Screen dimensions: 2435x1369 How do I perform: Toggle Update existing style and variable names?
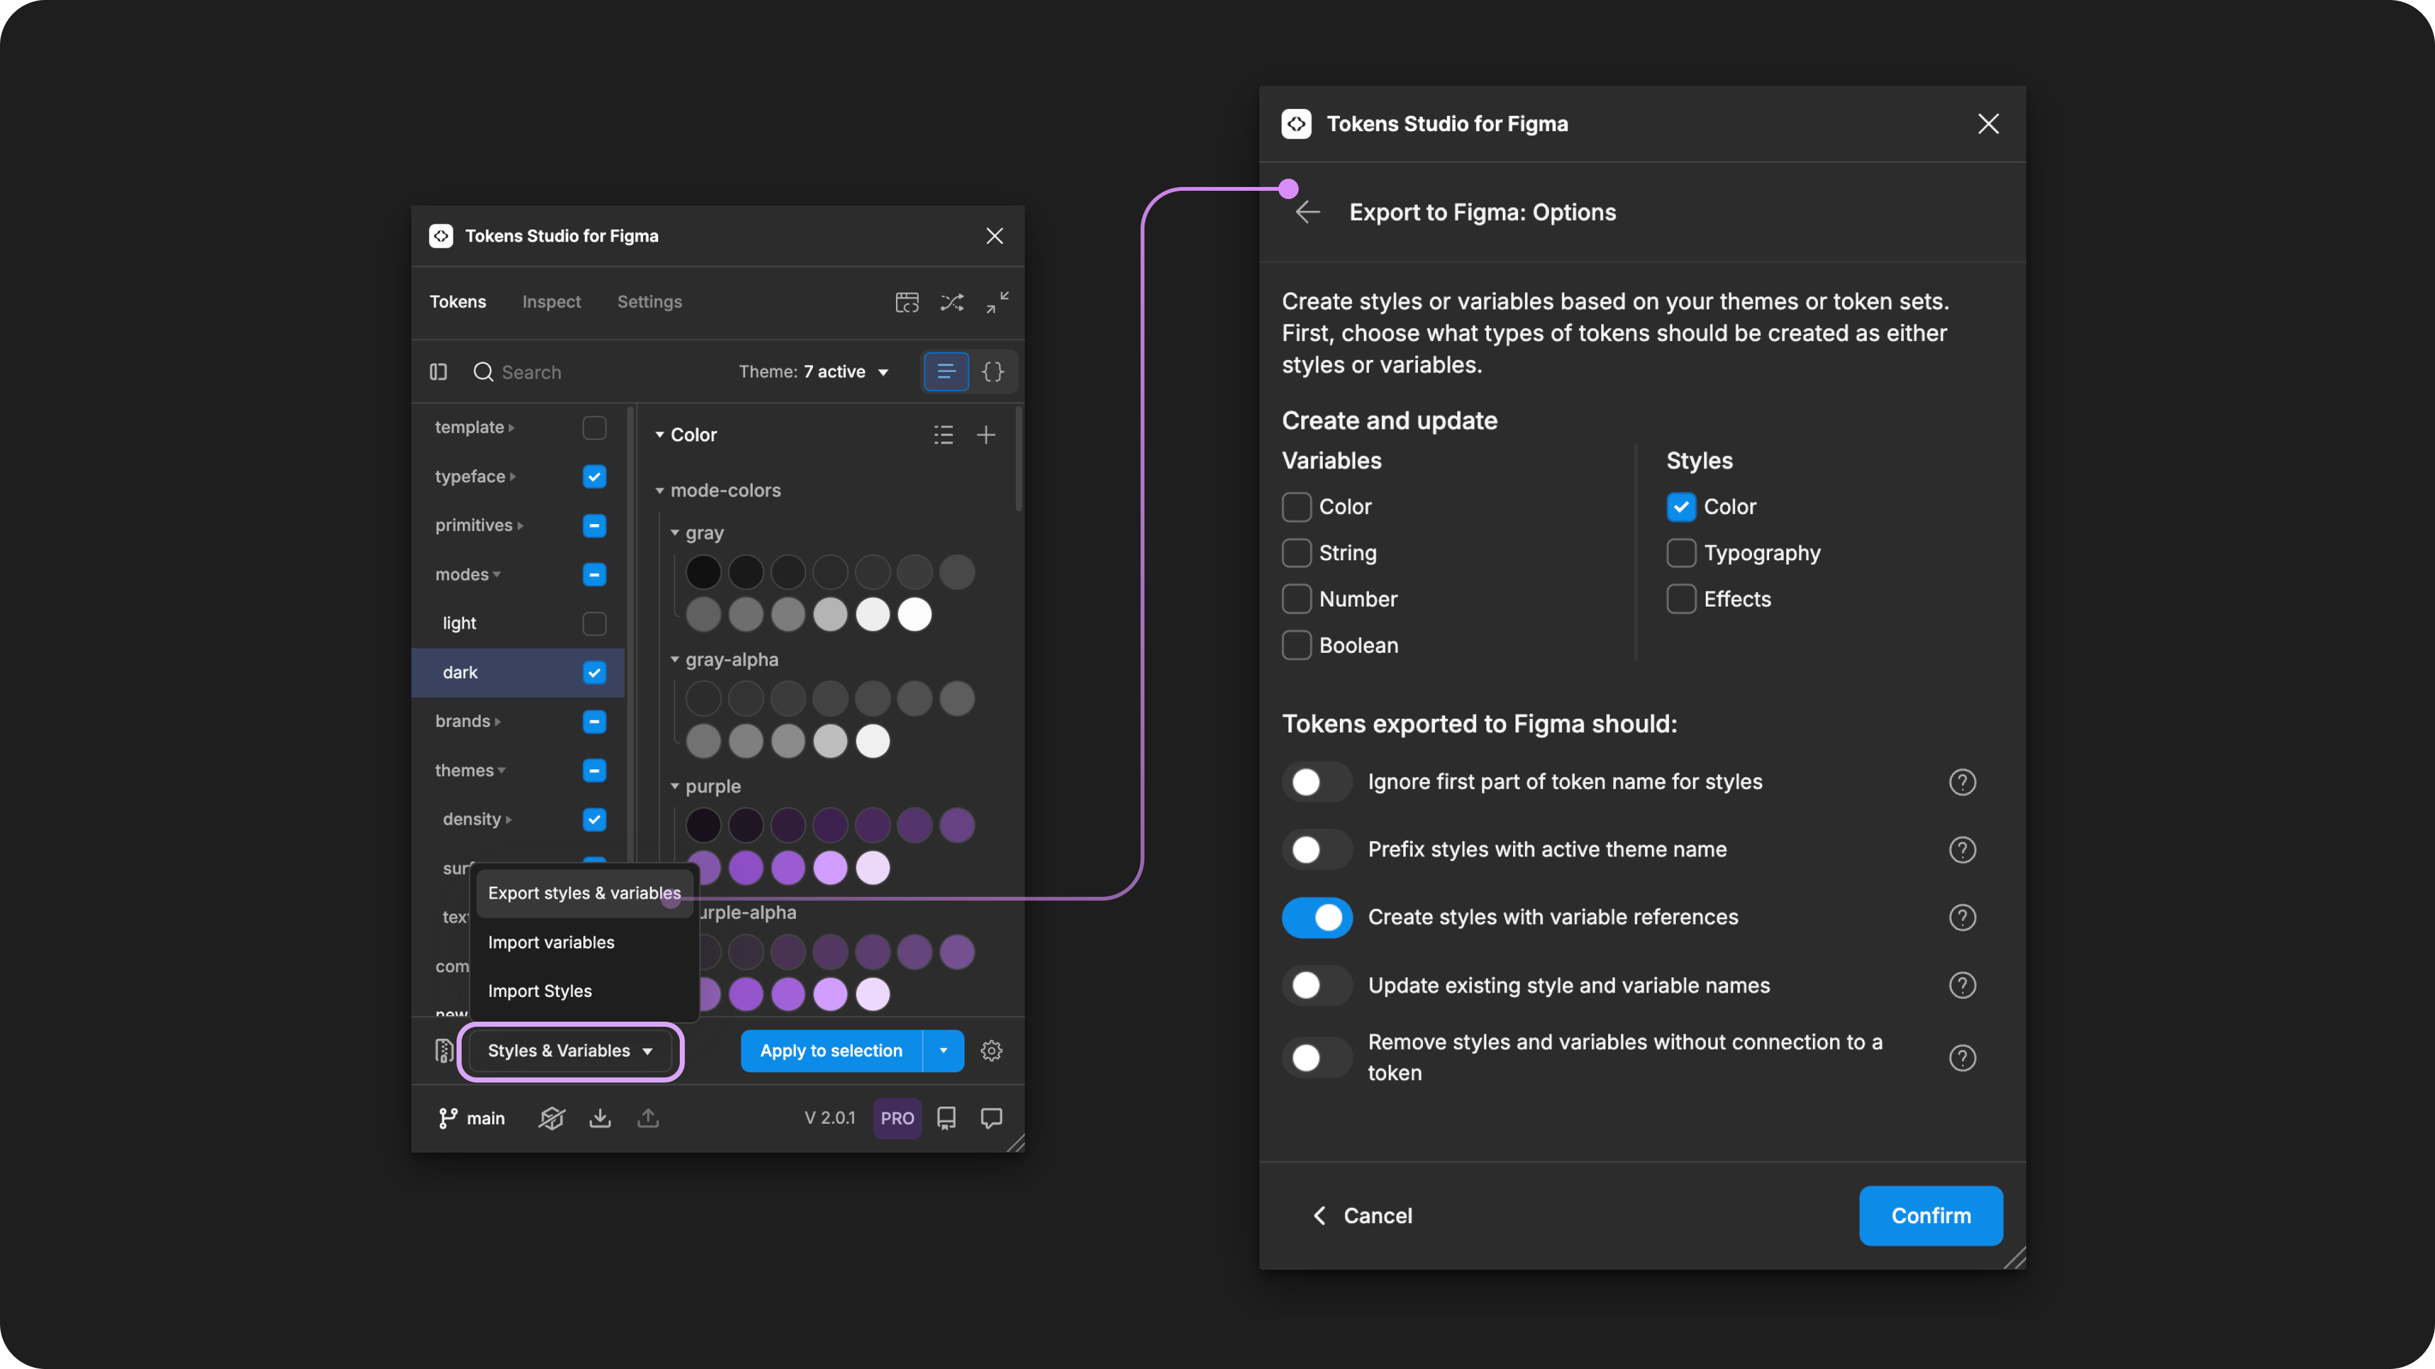(1318, 986)
